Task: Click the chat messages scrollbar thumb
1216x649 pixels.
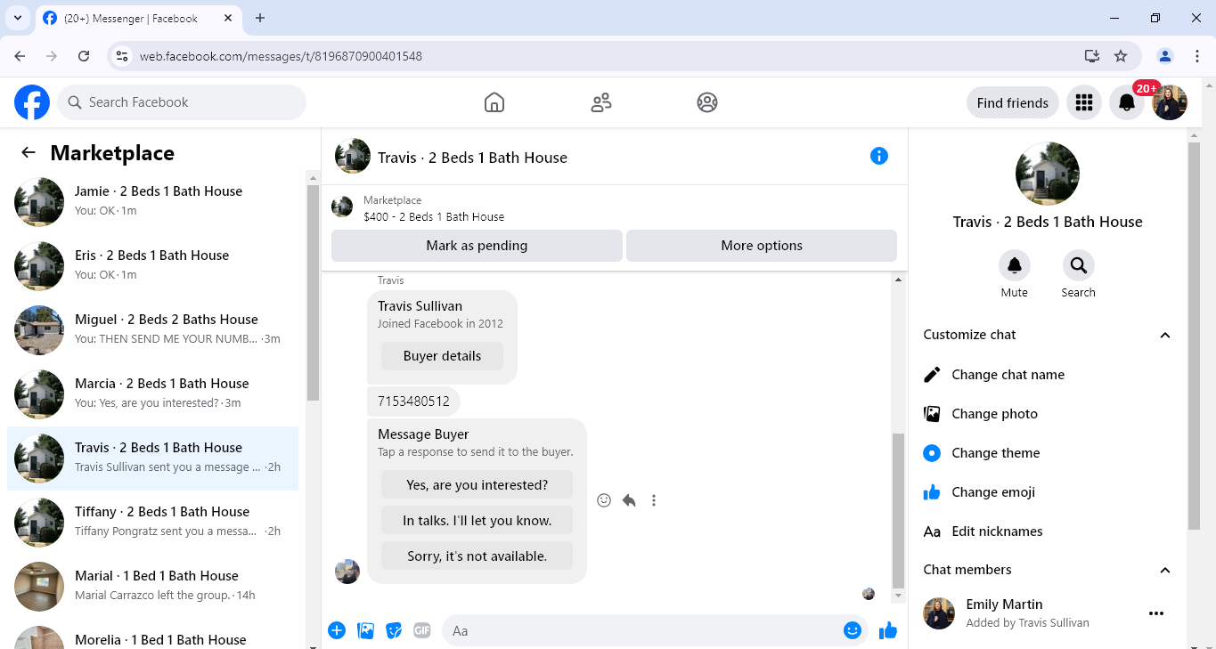Action: (898, 509)
